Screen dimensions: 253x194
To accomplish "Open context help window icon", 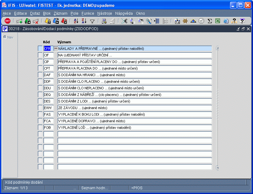I will point(242,21).
